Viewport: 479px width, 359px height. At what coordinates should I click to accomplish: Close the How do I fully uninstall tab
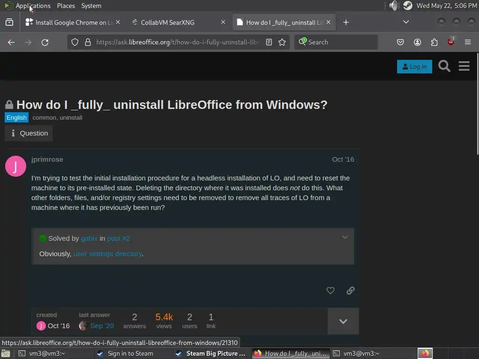tap(328, 22)
